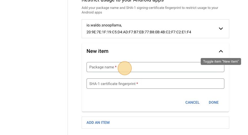This screenshot has width=248, height=135.
Task: Open the existing Android app restriction row
Action: 150,29
